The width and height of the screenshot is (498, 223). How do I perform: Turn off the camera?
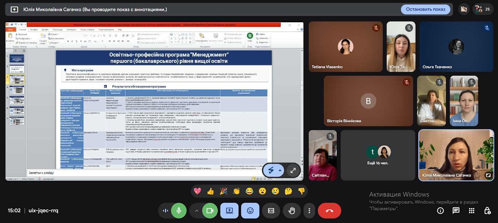pyautogui.click(x=210, y=211)
